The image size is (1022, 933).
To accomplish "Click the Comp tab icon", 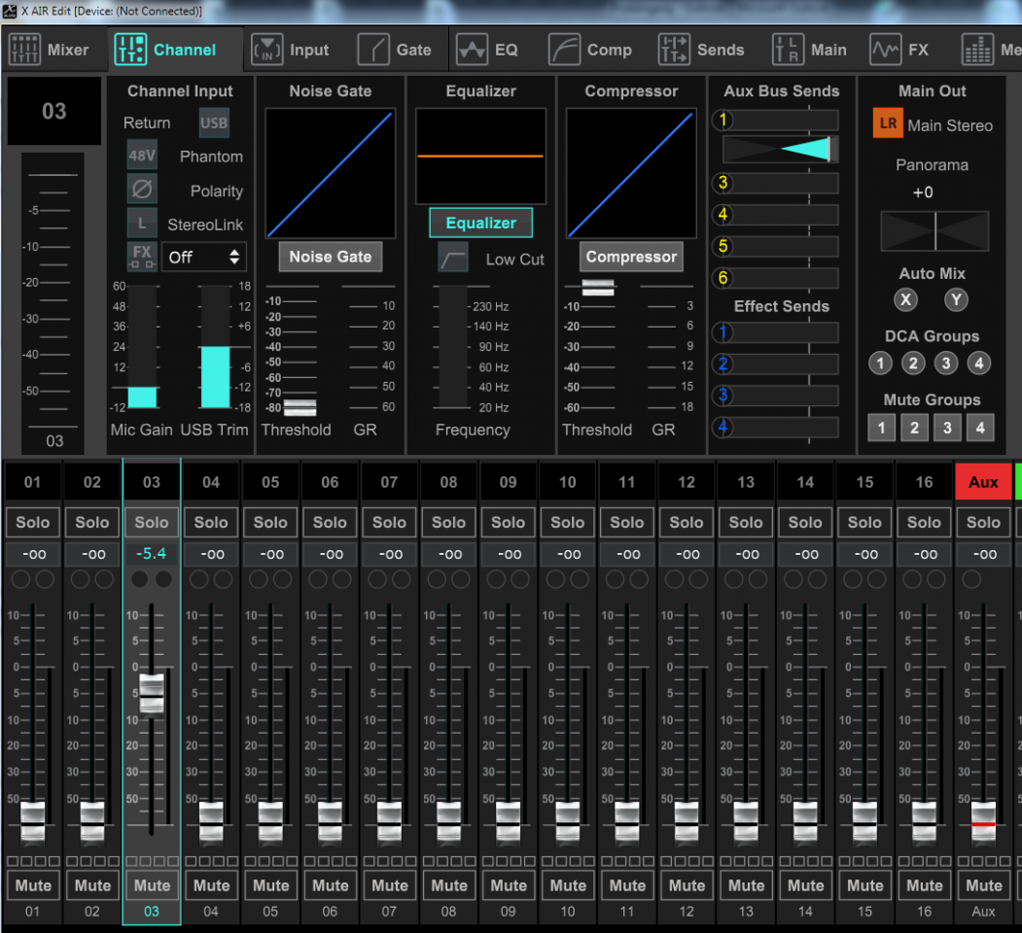I will pyautogui.click(x=564, y=50).
